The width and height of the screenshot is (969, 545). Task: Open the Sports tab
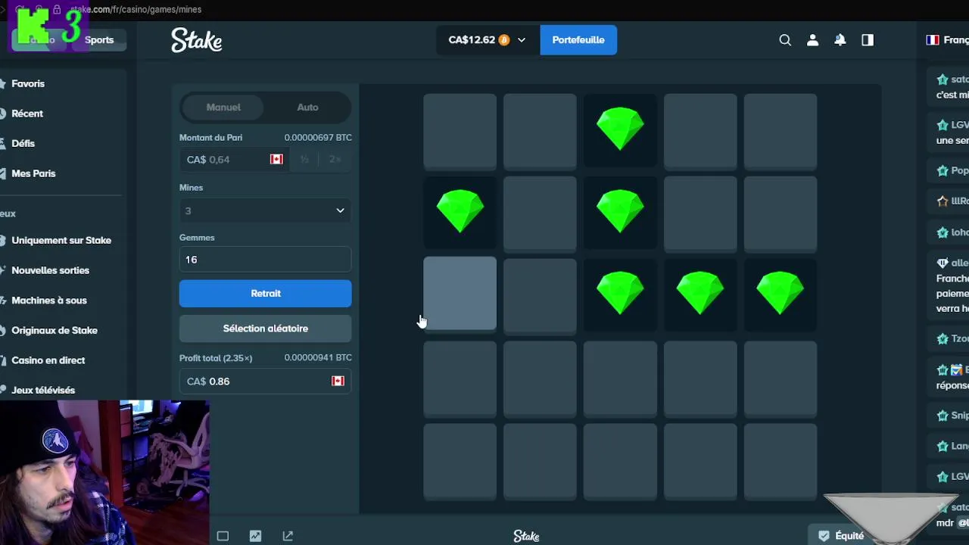99,40
